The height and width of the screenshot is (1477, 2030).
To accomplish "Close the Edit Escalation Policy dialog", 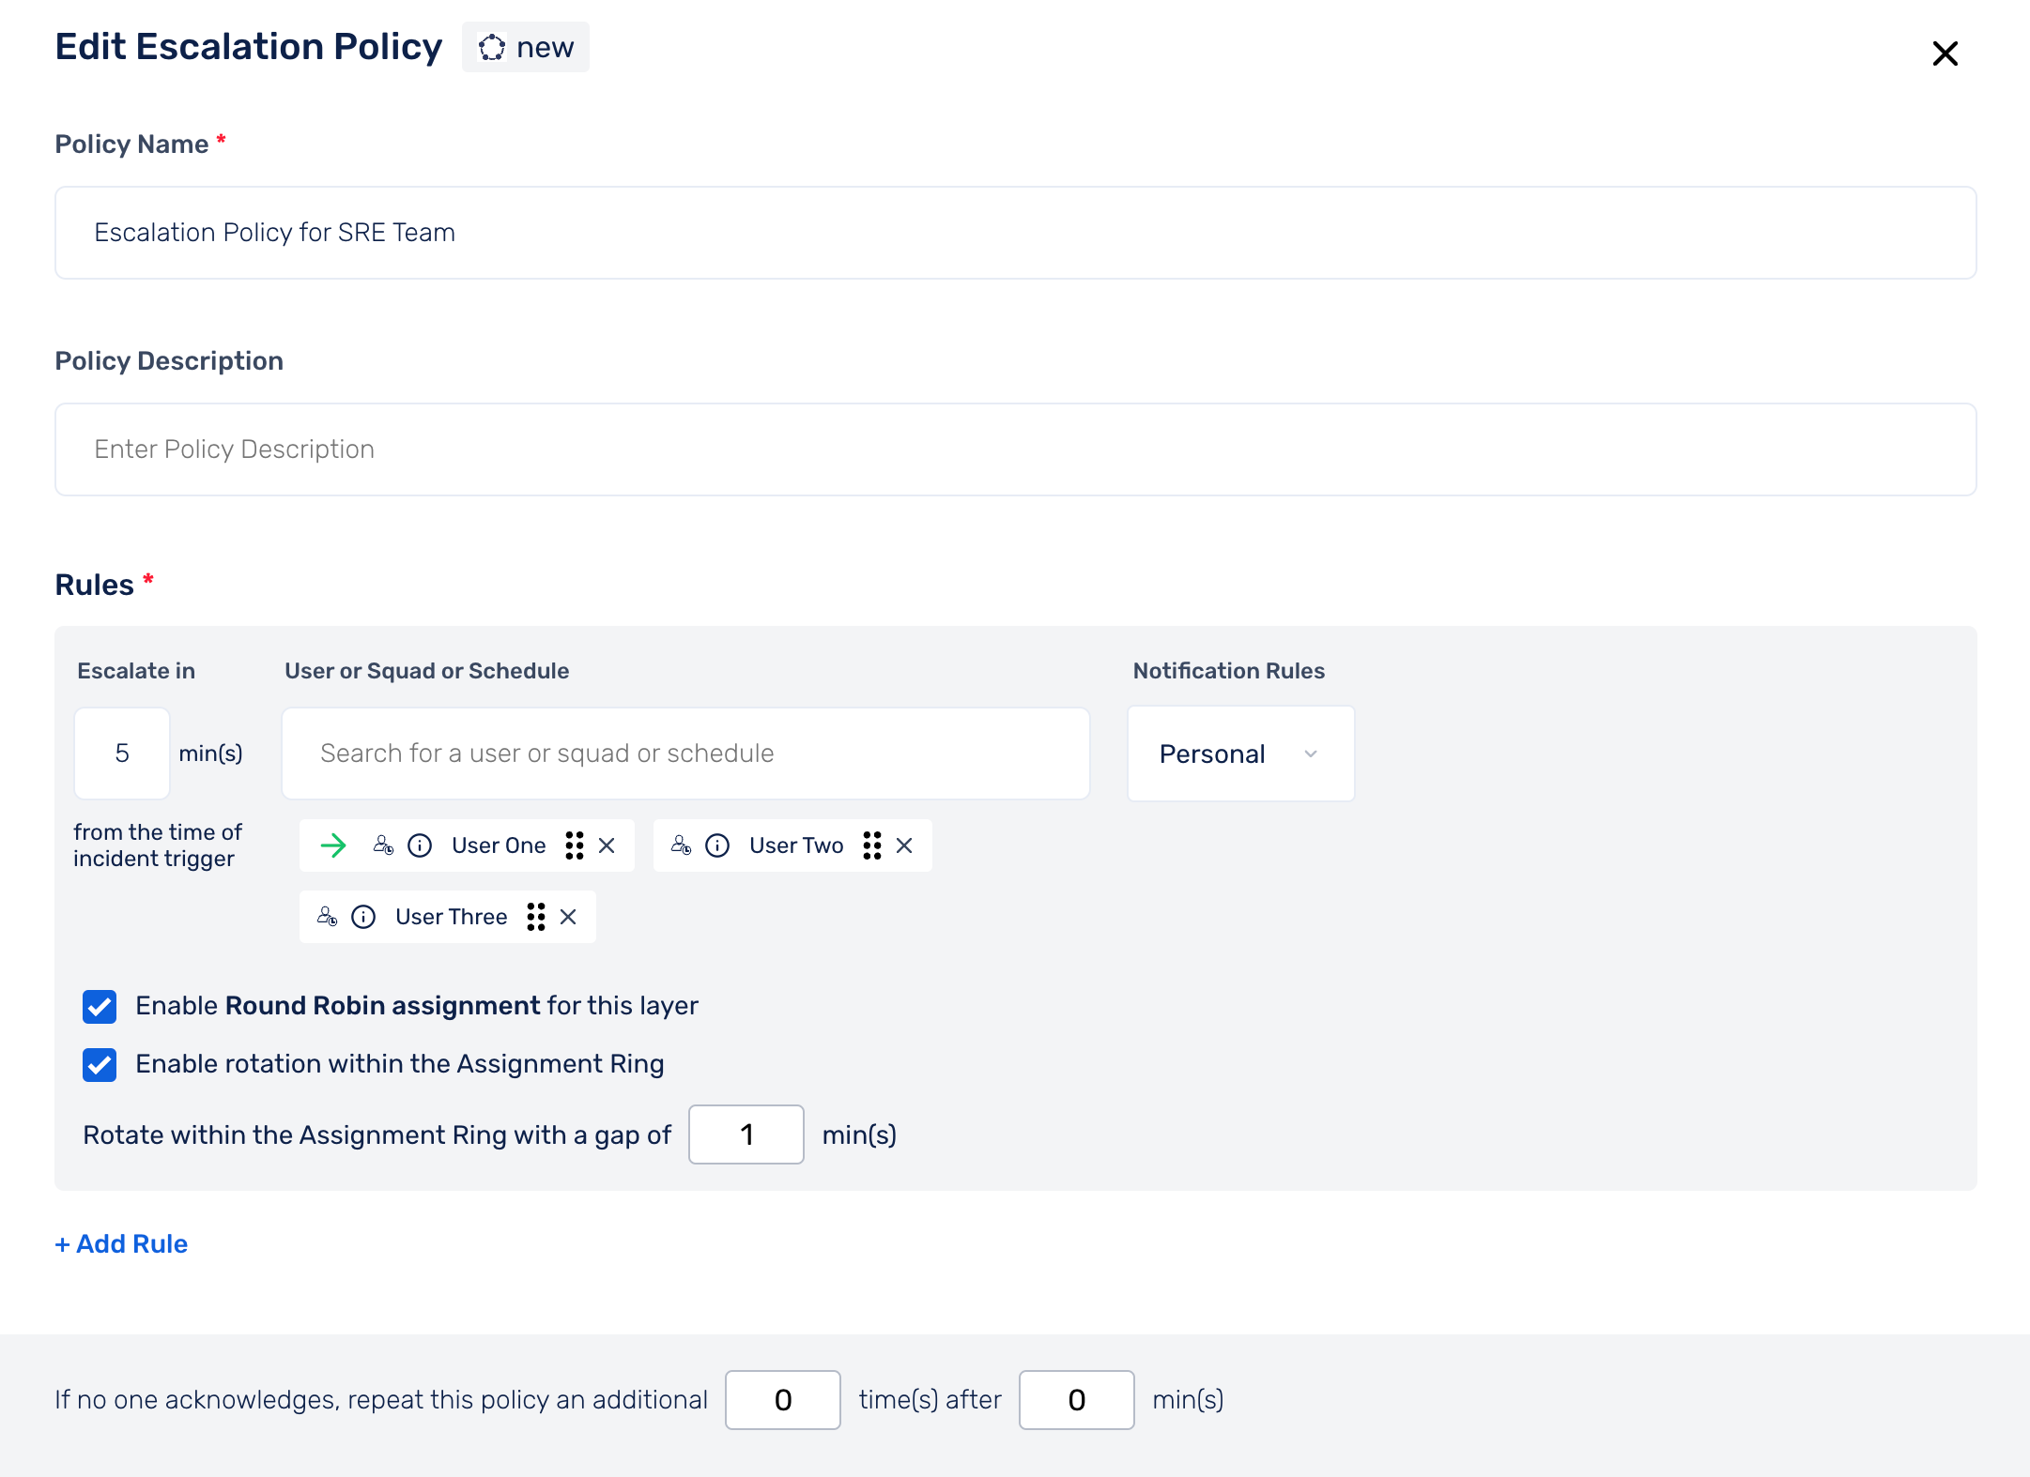I will (1945, 53).
